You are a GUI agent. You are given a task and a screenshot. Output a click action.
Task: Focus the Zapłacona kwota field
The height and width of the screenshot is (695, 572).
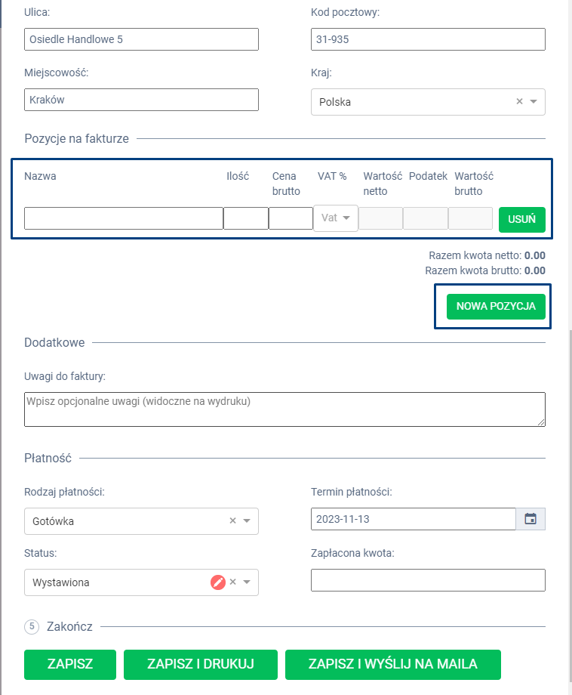427,580
